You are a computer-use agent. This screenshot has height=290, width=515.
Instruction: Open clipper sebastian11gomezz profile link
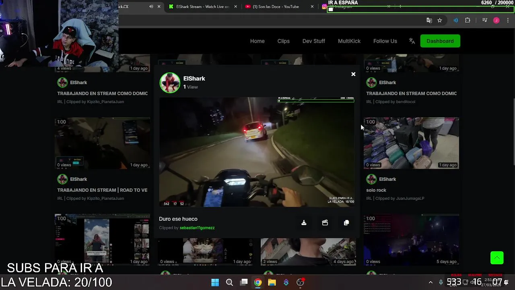tap(197, 228)
